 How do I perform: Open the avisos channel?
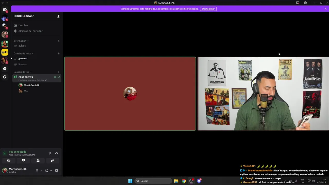pos(37,46)
